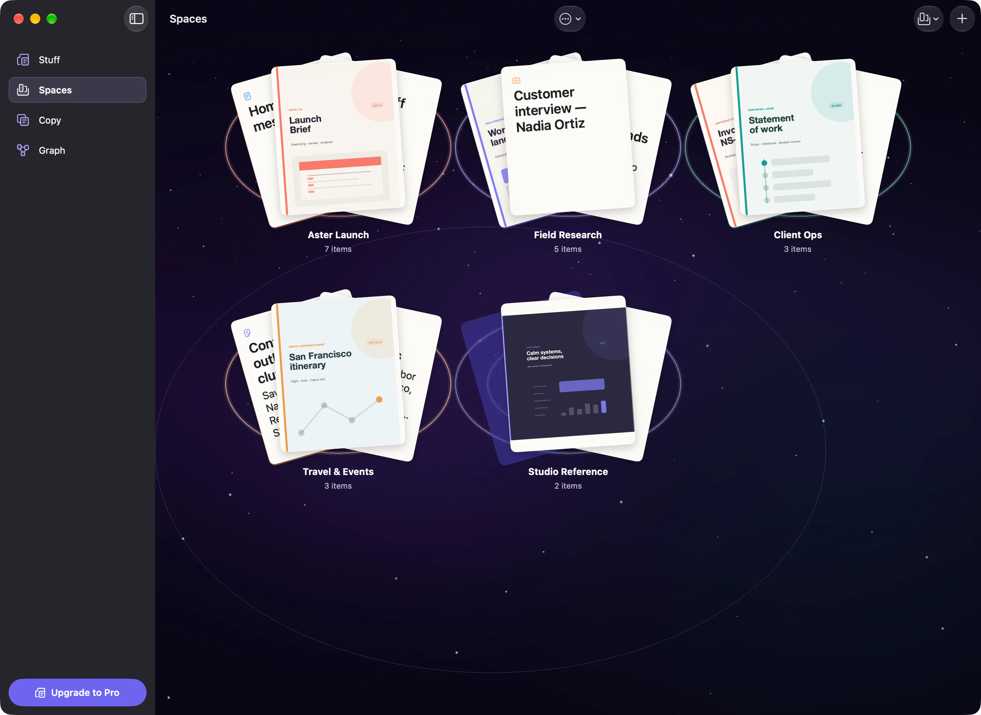Click the green full-screen window button

(51, 19)
